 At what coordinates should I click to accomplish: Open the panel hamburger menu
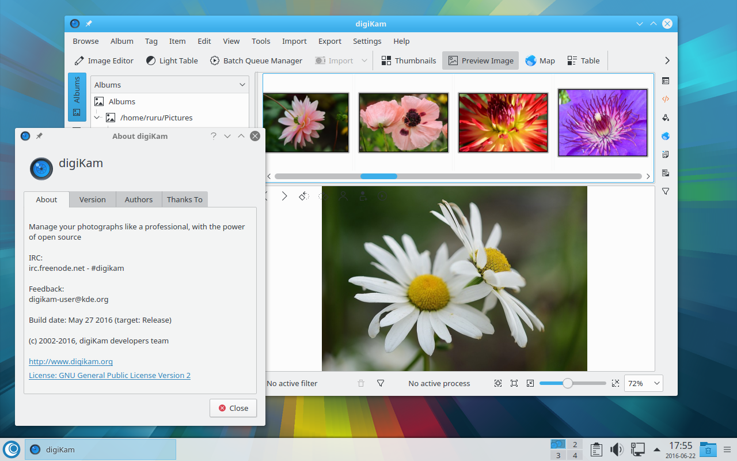727,449
